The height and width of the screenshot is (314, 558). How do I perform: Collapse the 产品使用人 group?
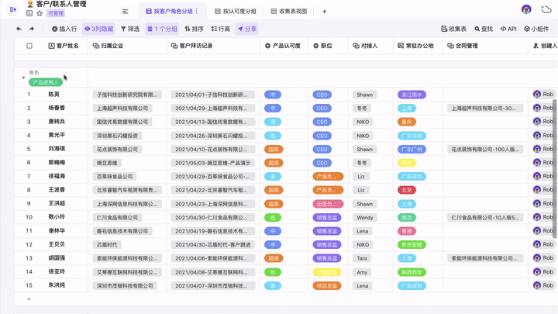click(23, 78)
